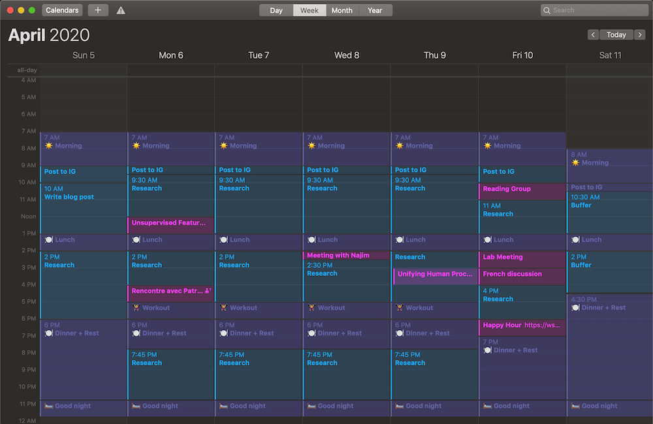Select Thursday's 7:45 PM Research event

(x=434, y=374)
